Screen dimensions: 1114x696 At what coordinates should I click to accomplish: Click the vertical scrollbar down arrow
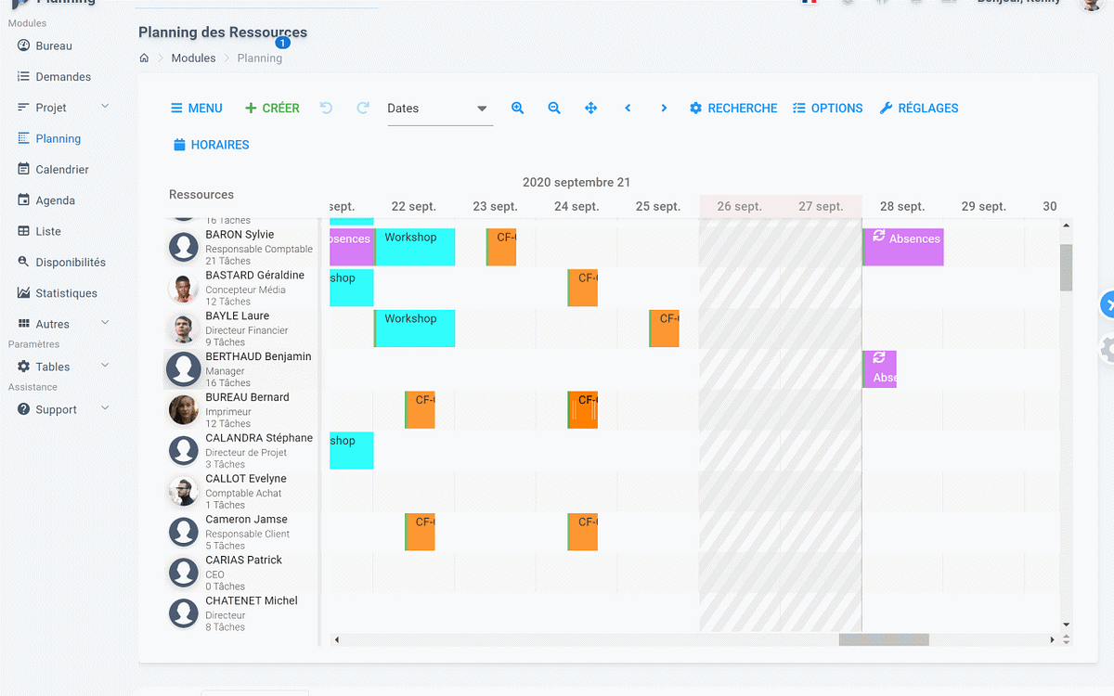pos(1066,625)
